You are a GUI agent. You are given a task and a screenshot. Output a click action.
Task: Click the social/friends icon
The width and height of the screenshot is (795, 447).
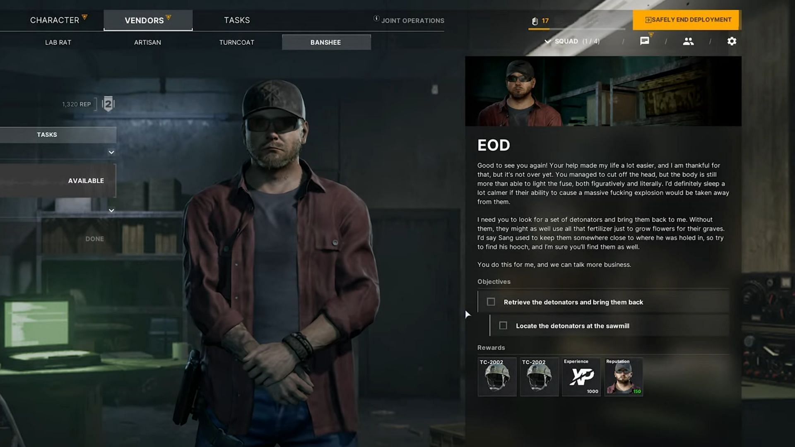(x=688, y=41)
